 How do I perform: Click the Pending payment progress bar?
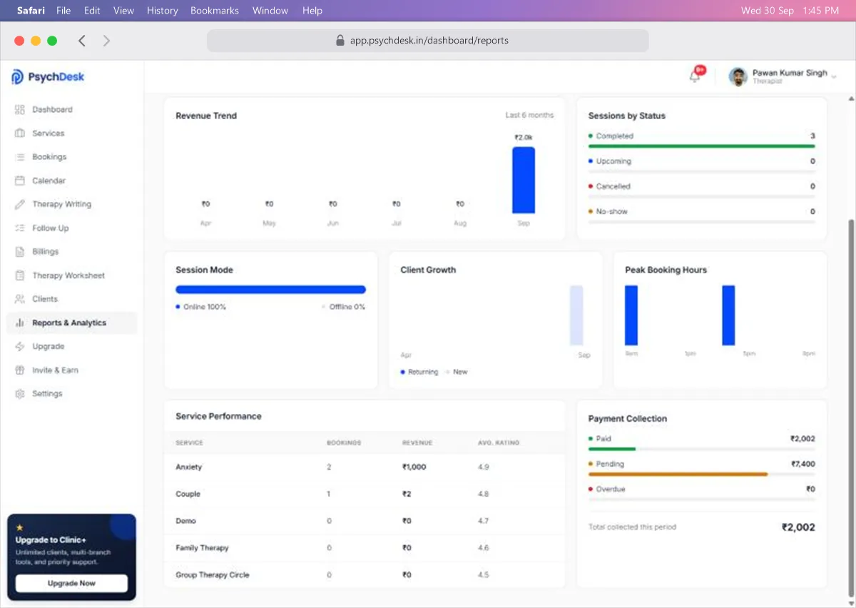pos(678,474)
